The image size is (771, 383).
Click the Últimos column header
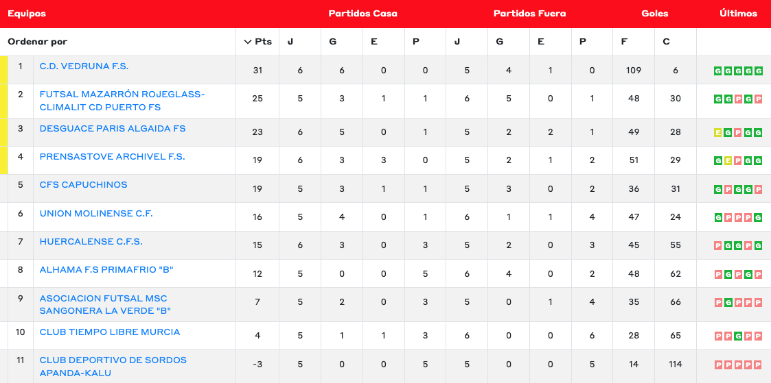coord(738,14)
